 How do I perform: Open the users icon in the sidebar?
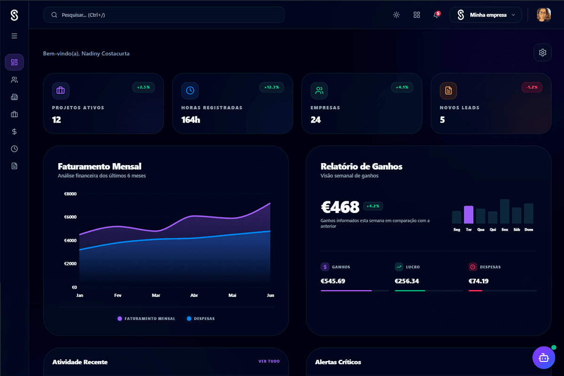[14, 79]
